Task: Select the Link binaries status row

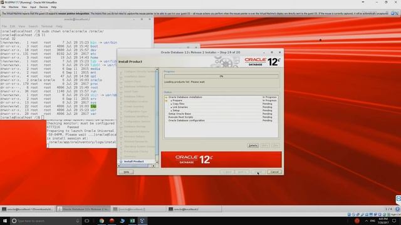Action: [x=221, y=107]
